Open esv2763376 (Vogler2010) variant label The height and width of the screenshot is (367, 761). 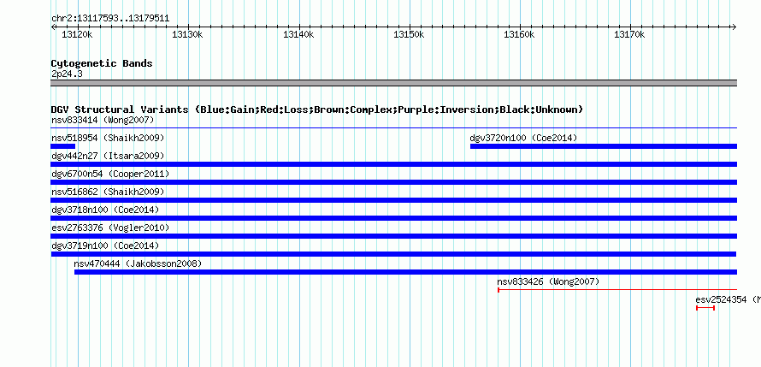pos(110,228)
